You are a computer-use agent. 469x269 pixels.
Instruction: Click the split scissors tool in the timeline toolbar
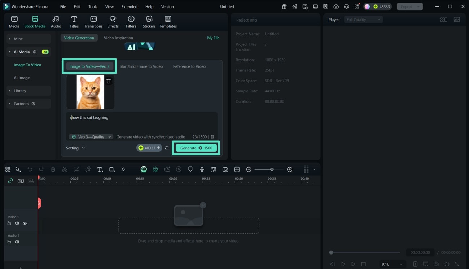(65, 169)
